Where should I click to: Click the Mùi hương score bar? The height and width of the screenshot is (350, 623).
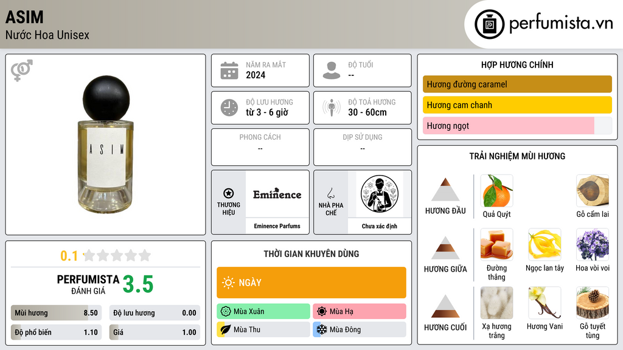point(57,313)
